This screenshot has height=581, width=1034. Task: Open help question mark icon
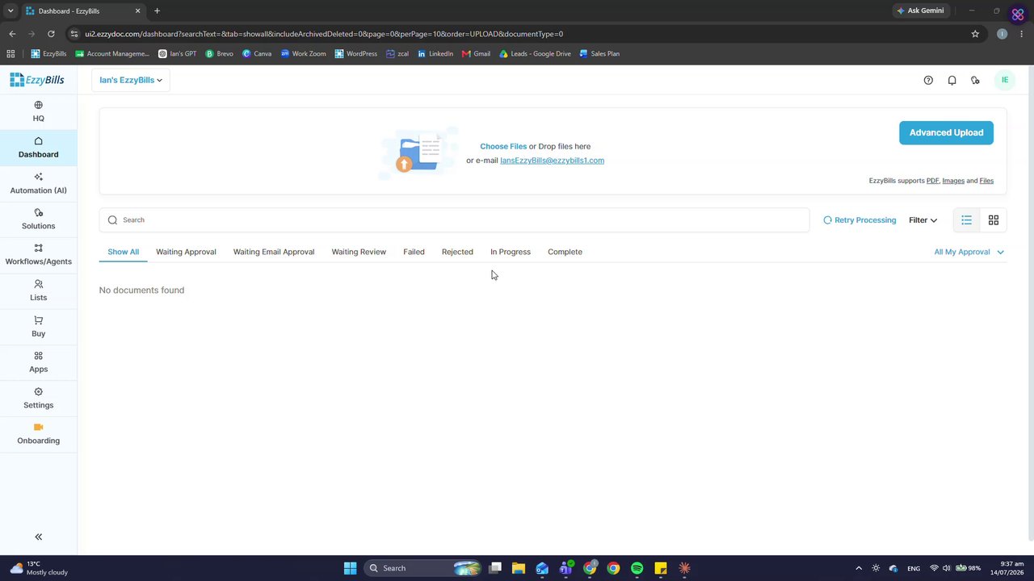[x=928, y=80]
